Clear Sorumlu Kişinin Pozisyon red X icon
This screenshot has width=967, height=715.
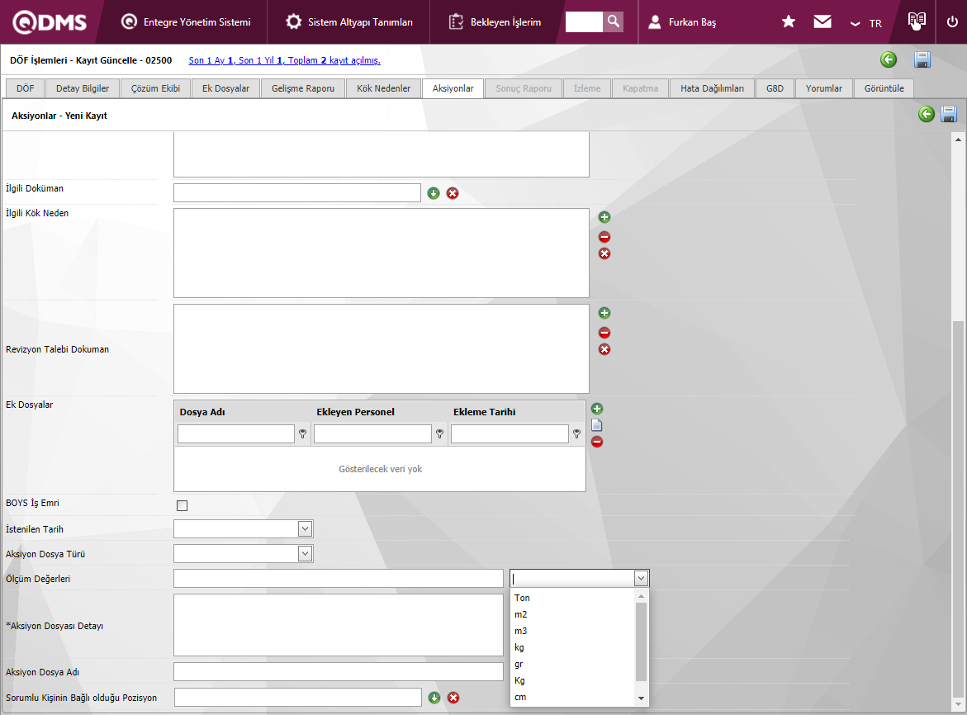tap(453, 698)
